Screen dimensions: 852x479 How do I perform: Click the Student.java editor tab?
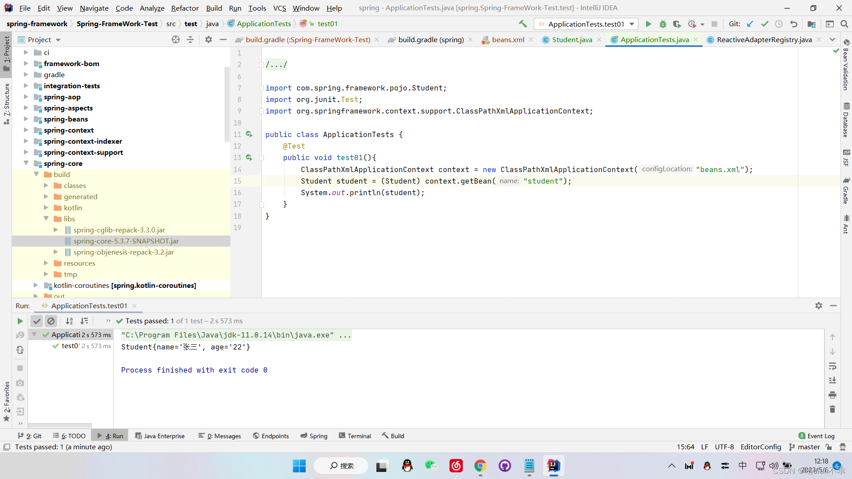point(572,39)
